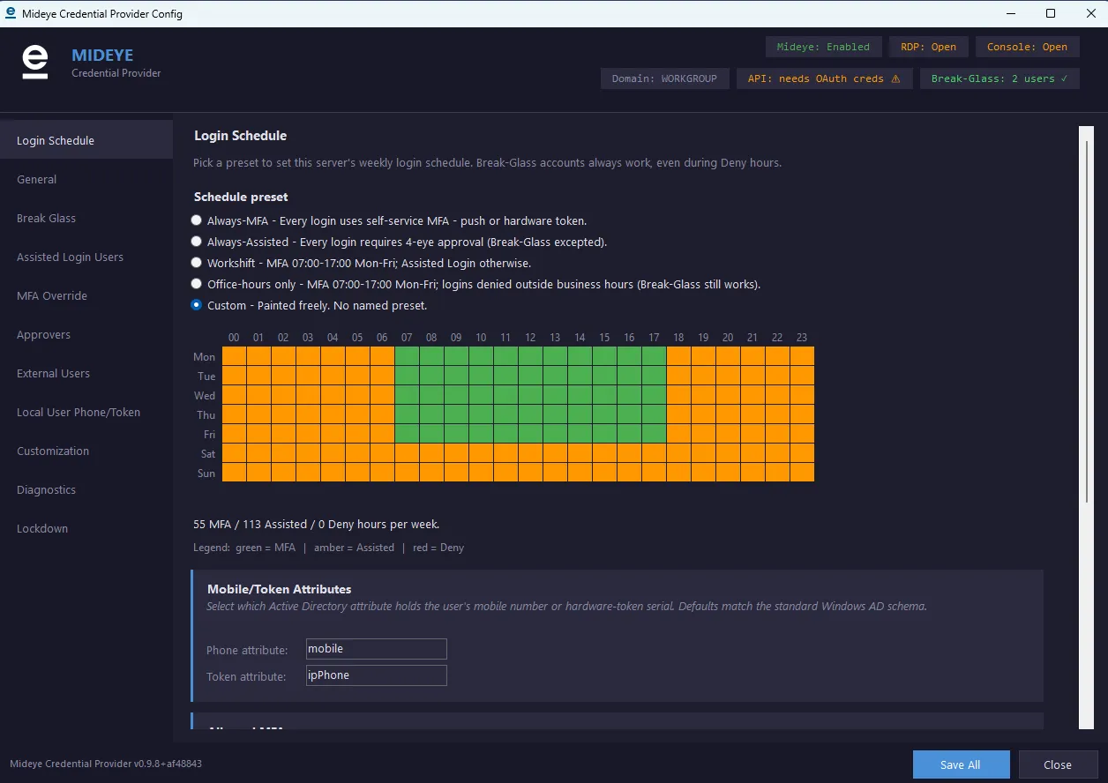Click API needs OAuth creds warning badge
The image size is (1108, 783).
(x=824, y=78)
